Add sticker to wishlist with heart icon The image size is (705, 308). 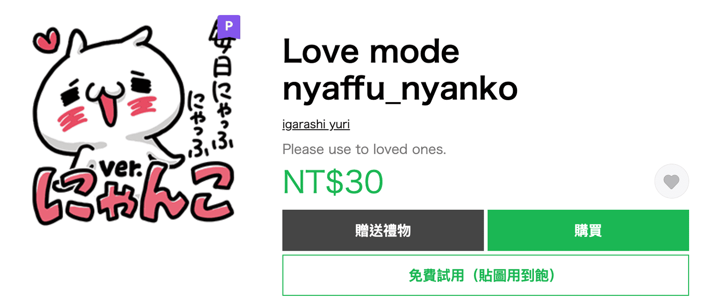[x=672, y=181]
